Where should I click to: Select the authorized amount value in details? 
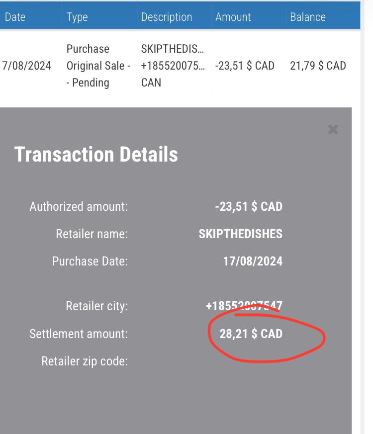point(249,206)
